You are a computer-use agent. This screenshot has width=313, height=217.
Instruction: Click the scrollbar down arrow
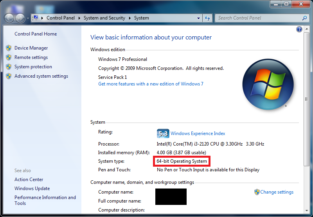point(306,210)
